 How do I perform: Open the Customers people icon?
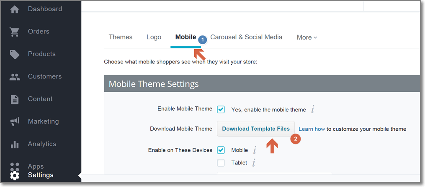pos(15,77)
